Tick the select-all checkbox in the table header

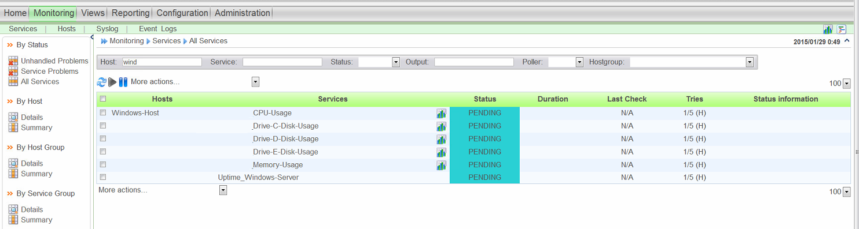tap(103, 99)
